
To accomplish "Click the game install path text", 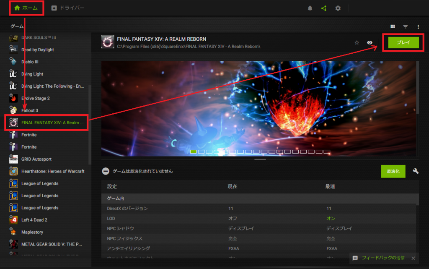I will coord(189,47).
